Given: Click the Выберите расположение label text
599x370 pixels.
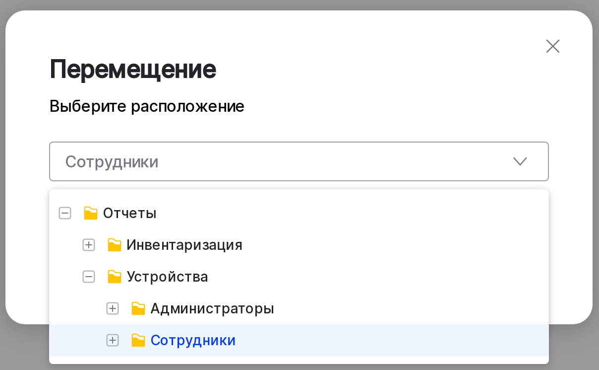Looking at the screenshot, I should click(x=147, y=106).
